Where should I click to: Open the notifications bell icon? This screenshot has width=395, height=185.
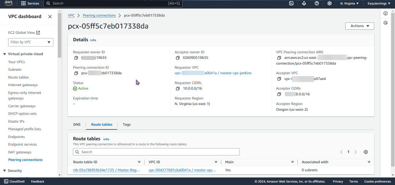(304, 3)
